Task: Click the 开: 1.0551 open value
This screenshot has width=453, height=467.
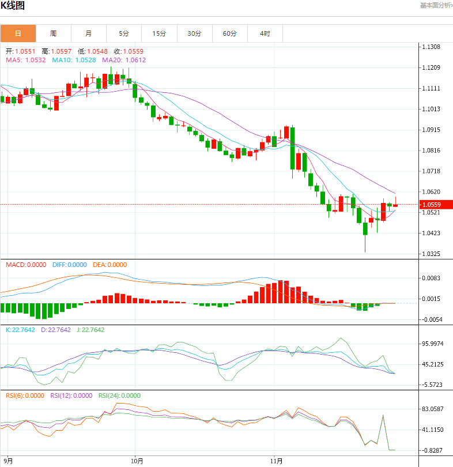Action: coord(20,51)
